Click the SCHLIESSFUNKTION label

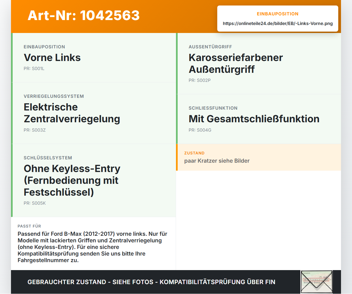point(213,108)
